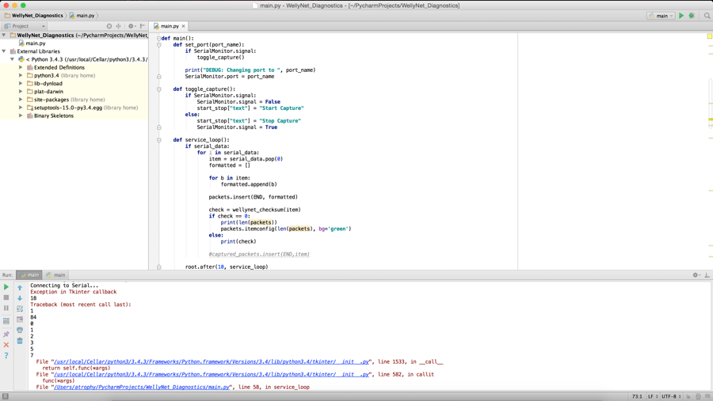
Task: Close the Run tab with red X
Action: (6, 345)
